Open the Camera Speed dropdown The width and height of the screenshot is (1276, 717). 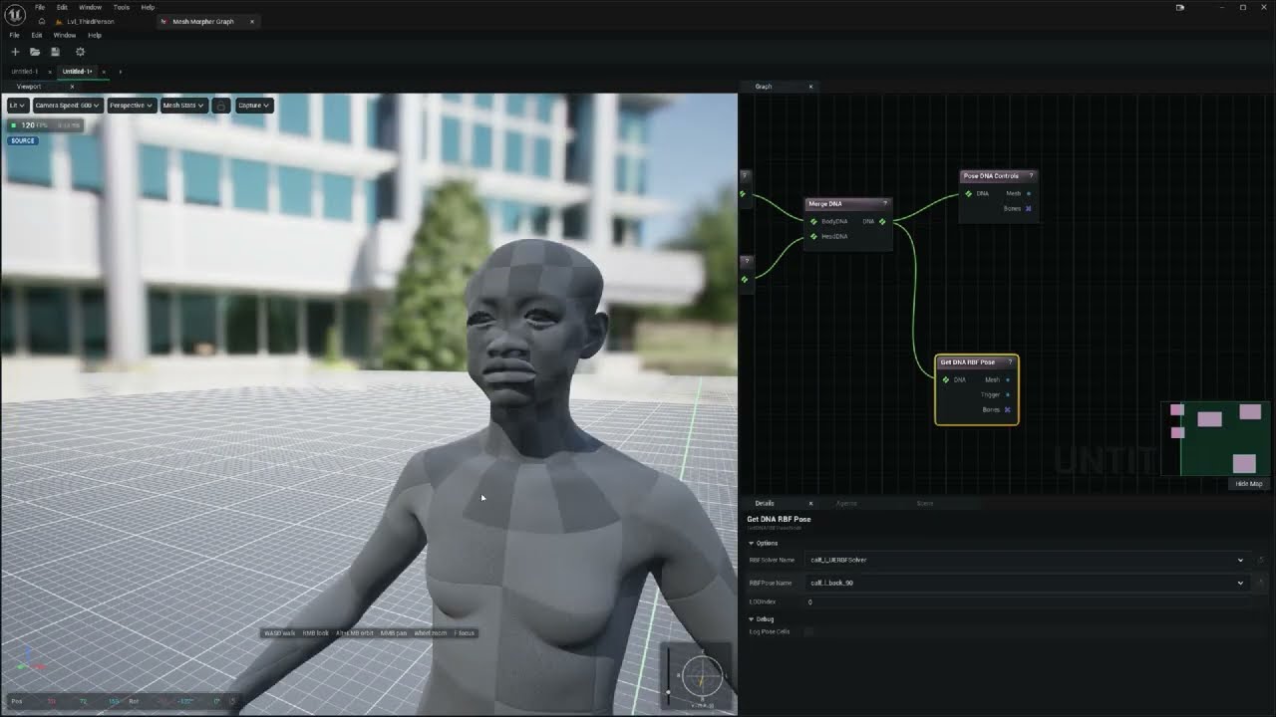(x=67, y=106)
